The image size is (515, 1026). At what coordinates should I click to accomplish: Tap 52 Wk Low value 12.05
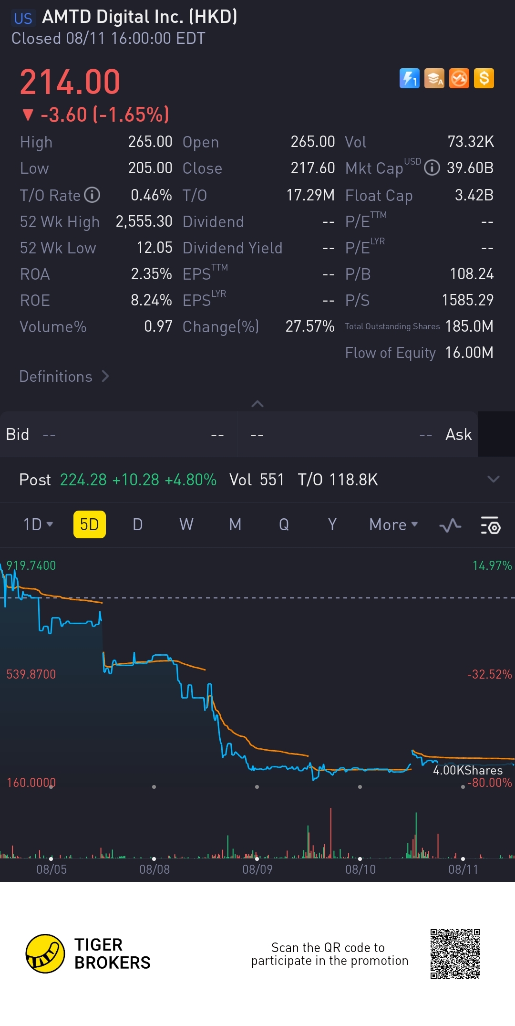[x=154, y=248]
